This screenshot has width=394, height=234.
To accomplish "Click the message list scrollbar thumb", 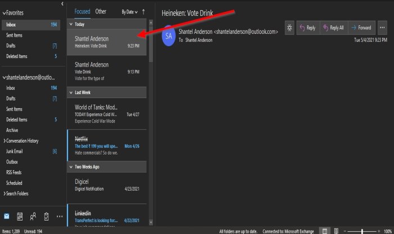I will click(x=151, y=44).
